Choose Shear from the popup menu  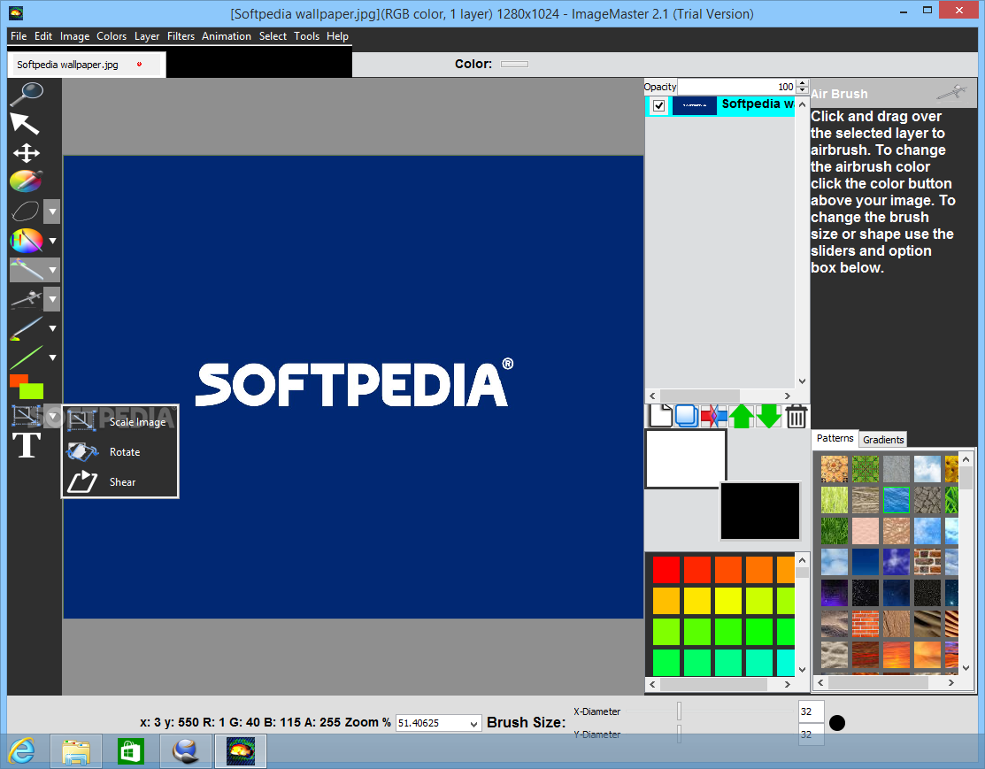point(122,482)
